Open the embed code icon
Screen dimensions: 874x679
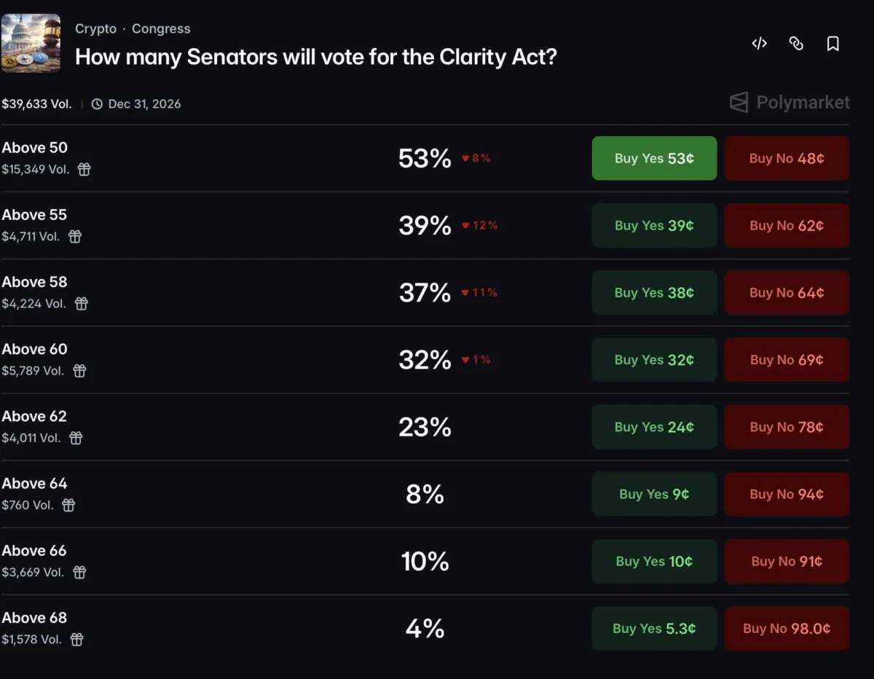(759, 44)
